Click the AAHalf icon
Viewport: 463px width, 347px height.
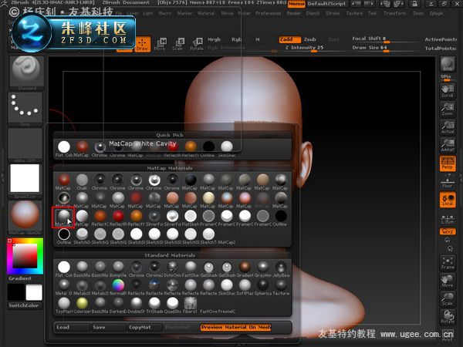[x=448, y=145]
